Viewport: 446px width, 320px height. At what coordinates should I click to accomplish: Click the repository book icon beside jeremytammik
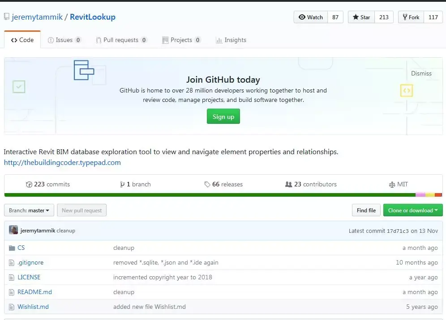tap(7, 17)
